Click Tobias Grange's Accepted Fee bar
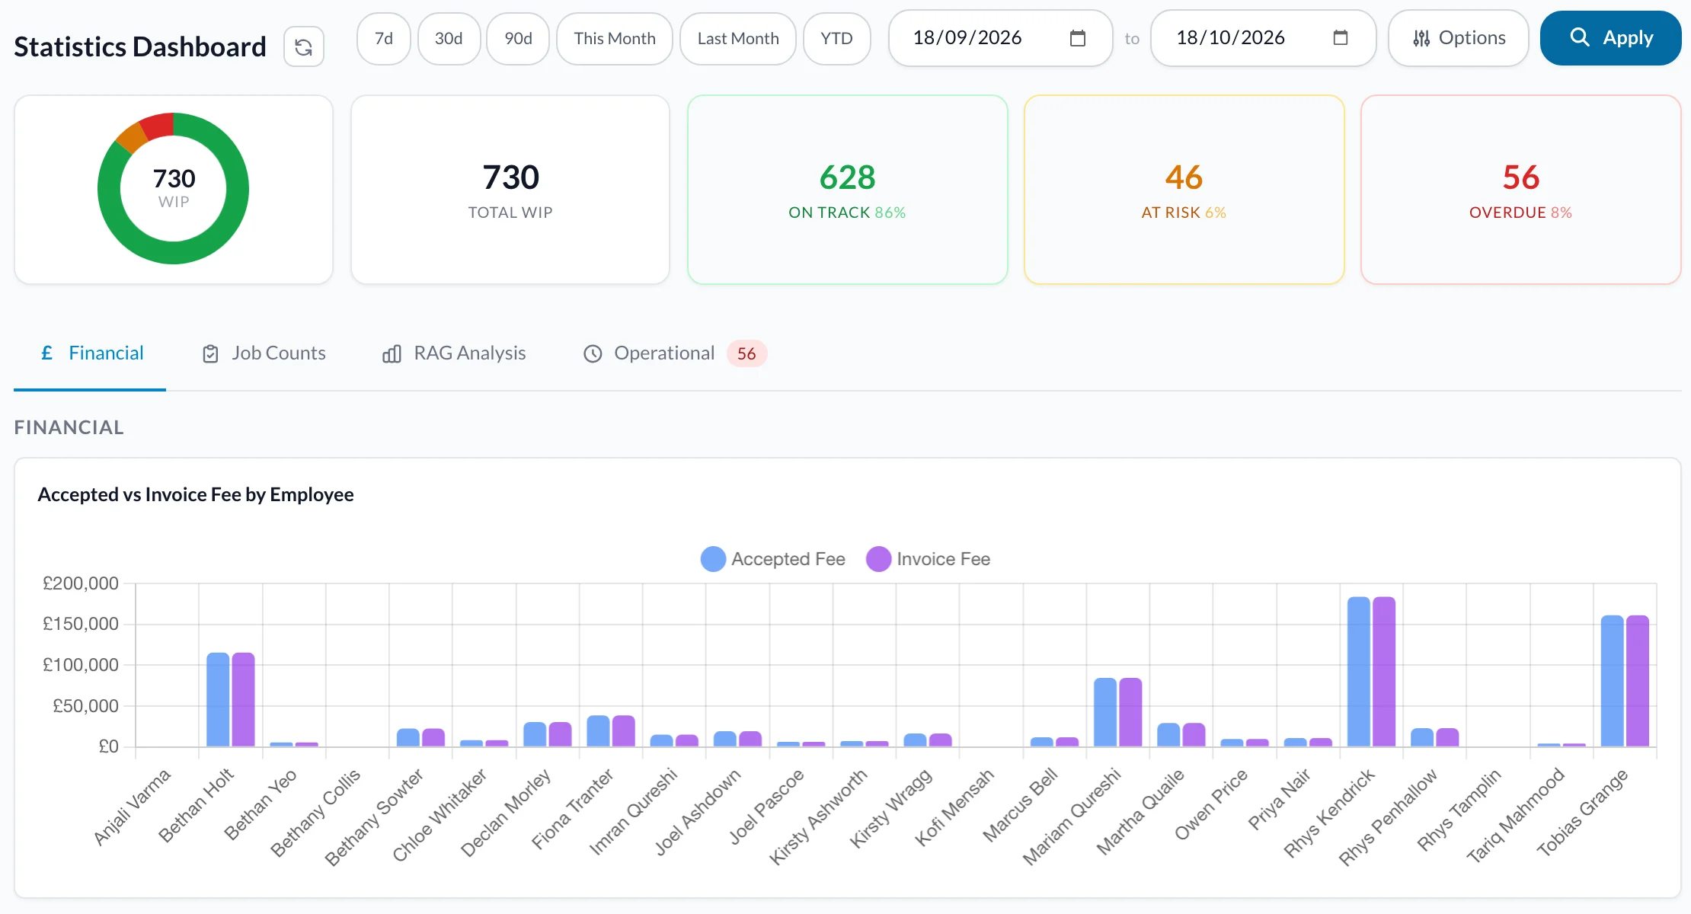The height and width of the screenshot is (914, 1691). click(x=1613, y=681)
